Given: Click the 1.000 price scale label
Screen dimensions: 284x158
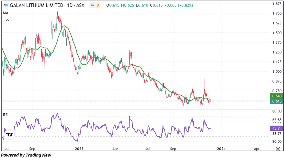Looking at the screenshot, I should [x=277, y=72].
